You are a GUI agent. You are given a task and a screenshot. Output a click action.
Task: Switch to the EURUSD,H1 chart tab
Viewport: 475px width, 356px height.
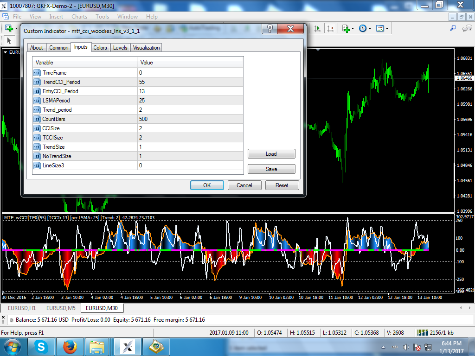tap(22, 308)
